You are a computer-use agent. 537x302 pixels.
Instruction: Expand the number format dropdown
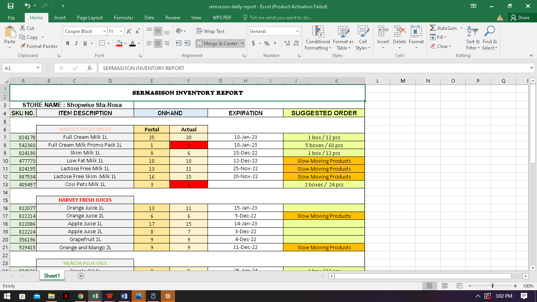297,31
